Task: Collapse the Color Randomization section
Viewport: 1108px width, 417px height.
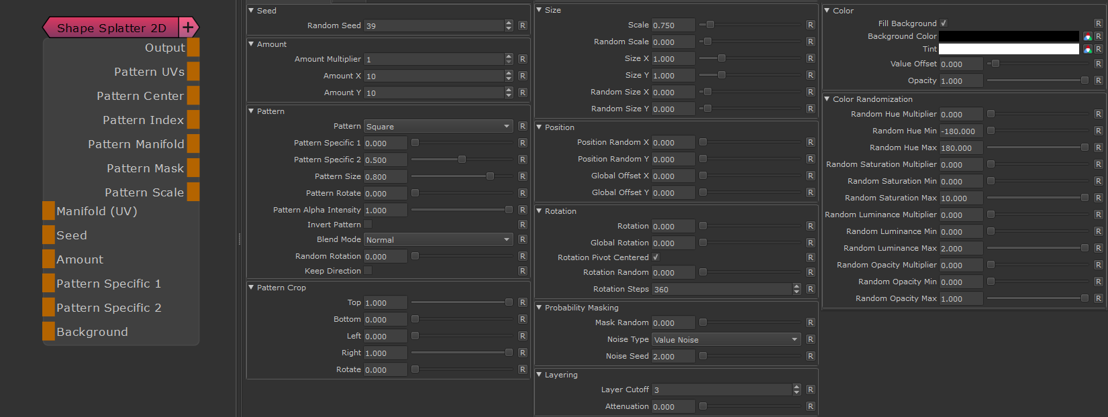Action: click(x=827, y=99)
